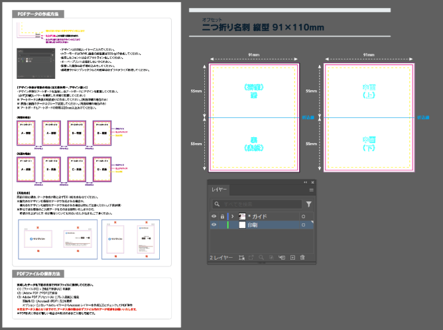The height and width of the screenshot is (330, 443).
Task: Click the ガイド layer thumbnail
Action: [242, 216]
